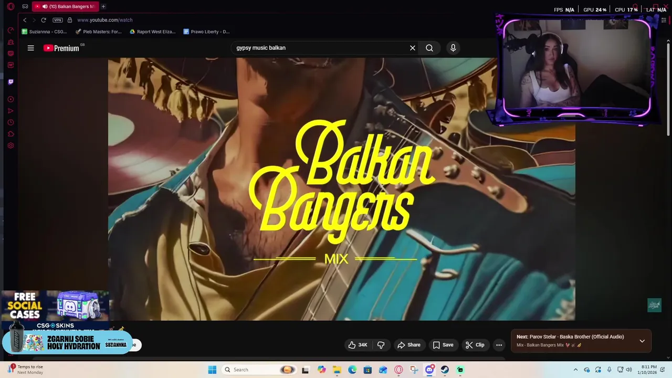Open the Prawo Liberty bookmark
The width and height of the screenshot is (672, 378).
click(x=206, y=31)
